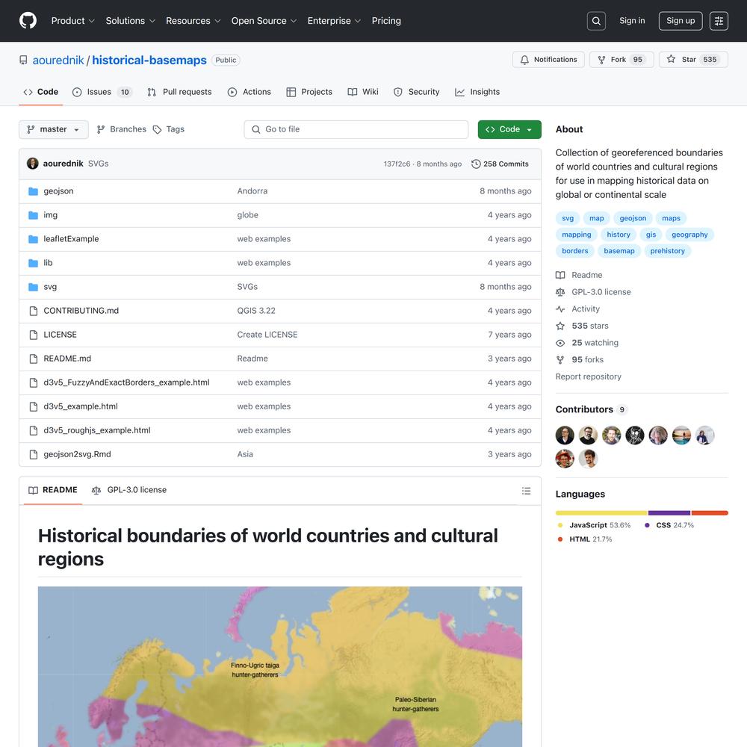
Task: Open the CONTRIBUTING.md file
Action: pos(81,311)
